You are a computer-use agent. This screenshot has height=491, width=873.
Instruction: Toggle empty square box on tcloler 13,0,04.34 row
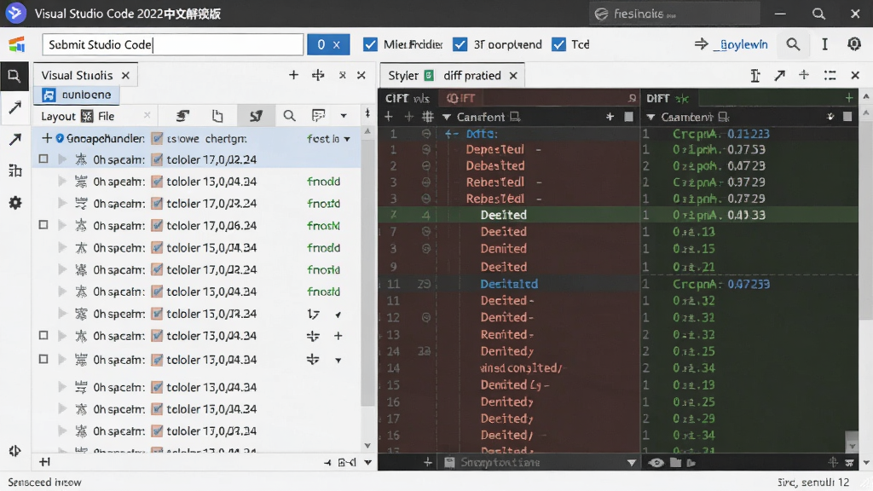click(x=43, y=359)
